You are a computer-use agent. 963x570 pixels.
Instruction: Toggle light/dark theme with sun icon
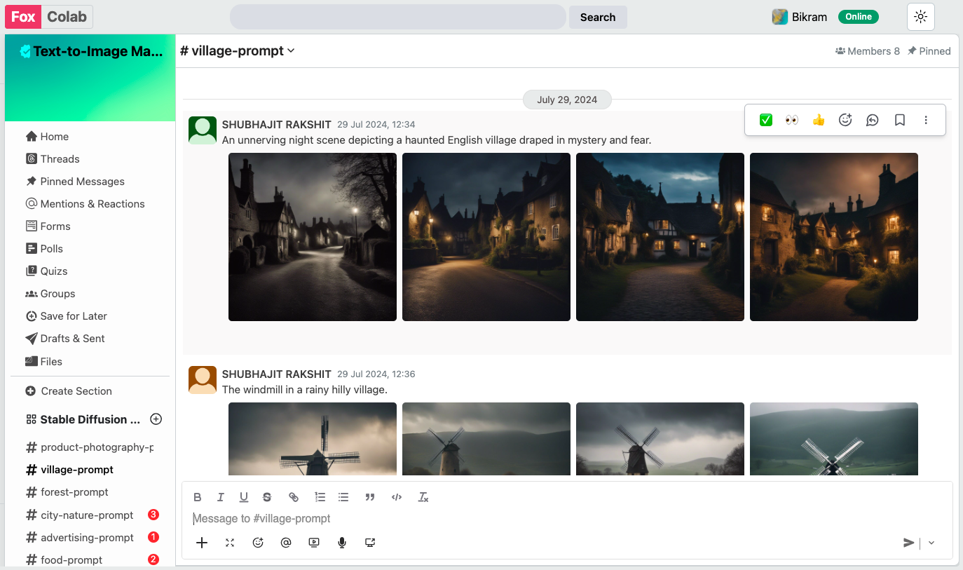pos(921,17)
